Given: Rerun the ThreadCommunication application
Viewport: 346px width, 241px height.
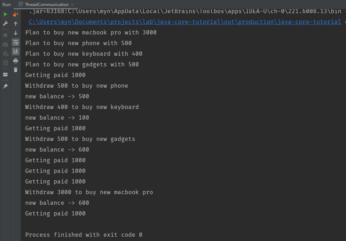Looking at the screenshot, I should (5, 14).
